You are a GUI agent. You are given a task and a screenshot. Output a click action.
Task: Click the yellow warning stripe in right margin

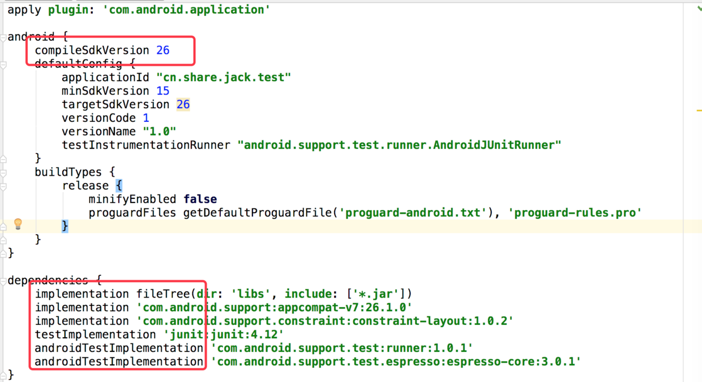tap(699, 110)
